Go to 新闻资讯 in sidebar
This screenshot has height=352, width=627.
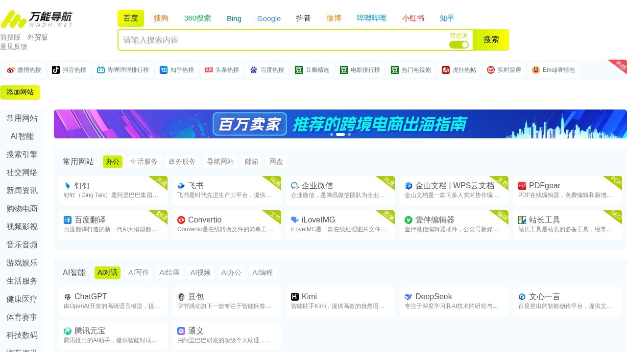22,191
